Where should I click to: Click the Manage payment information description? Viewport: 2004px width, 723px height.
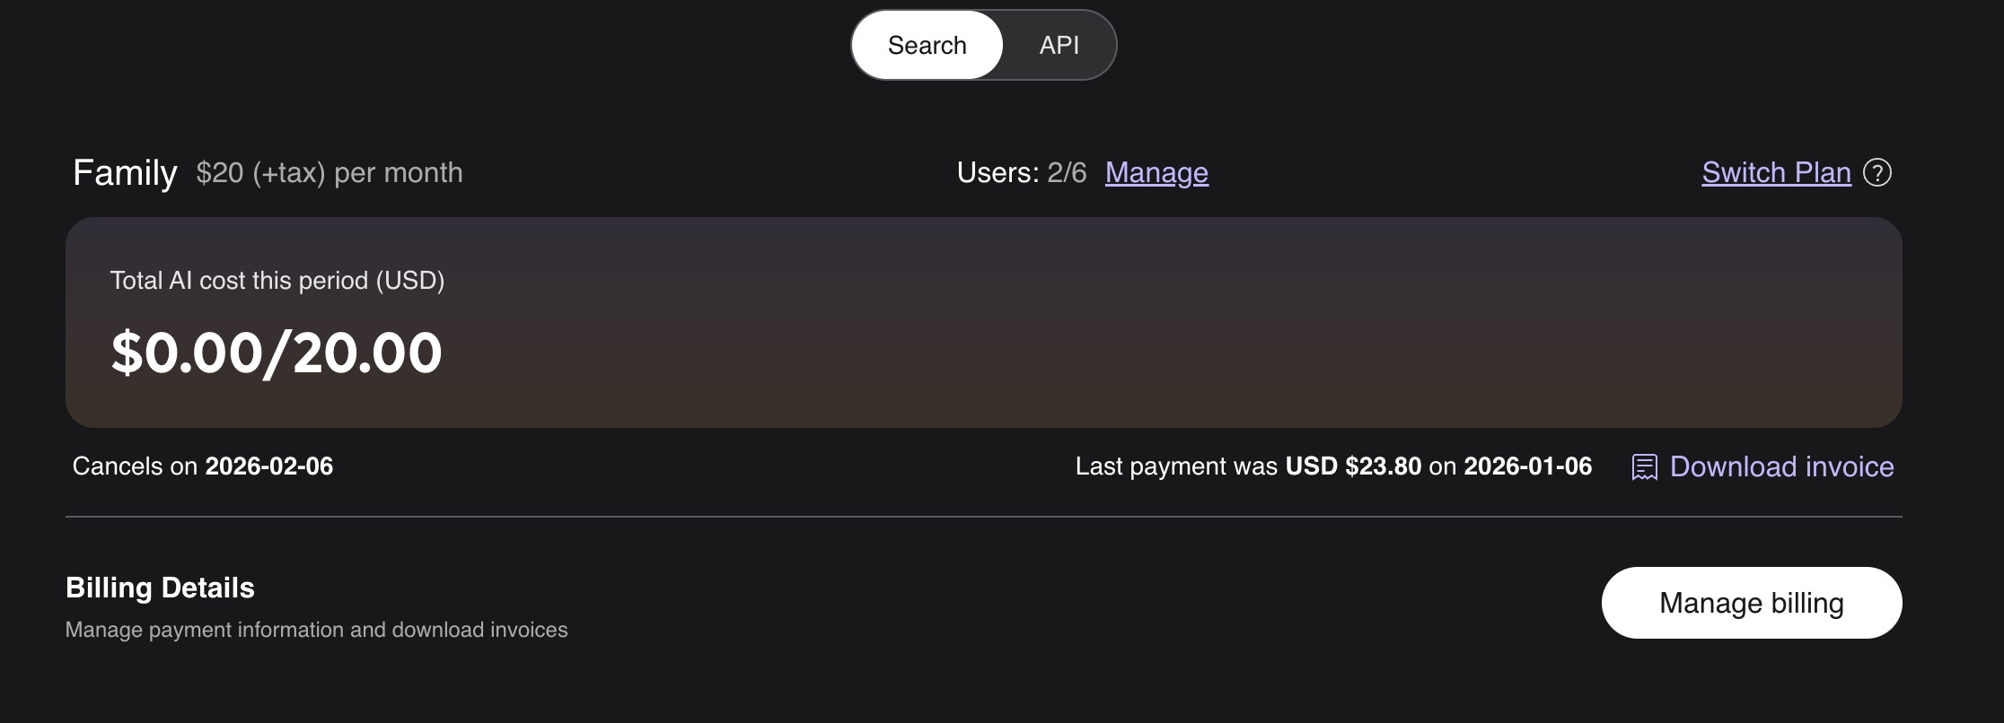click(x=316, y=630)
